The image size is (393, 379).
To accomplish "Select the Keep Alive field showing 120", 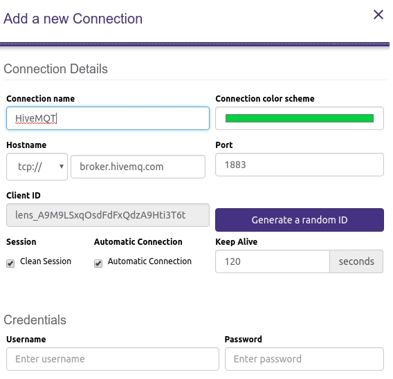I will (x=273, y=261).
